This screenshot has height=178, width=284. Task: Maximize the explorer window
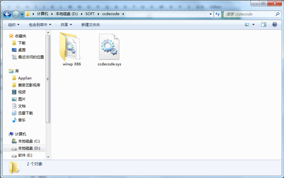pos(263,3)
